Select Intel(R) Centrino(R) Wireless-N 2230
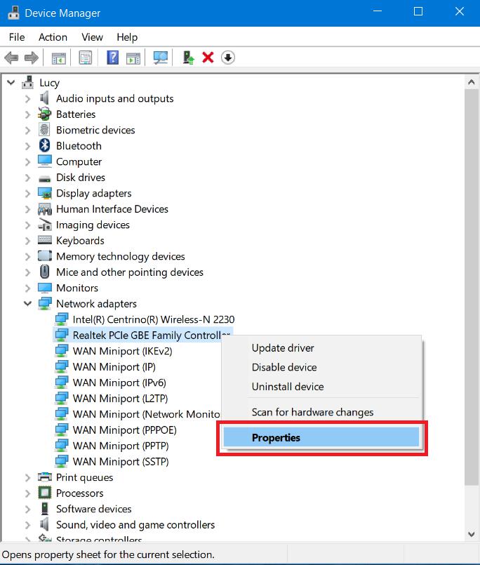 [x=154, y=319]
